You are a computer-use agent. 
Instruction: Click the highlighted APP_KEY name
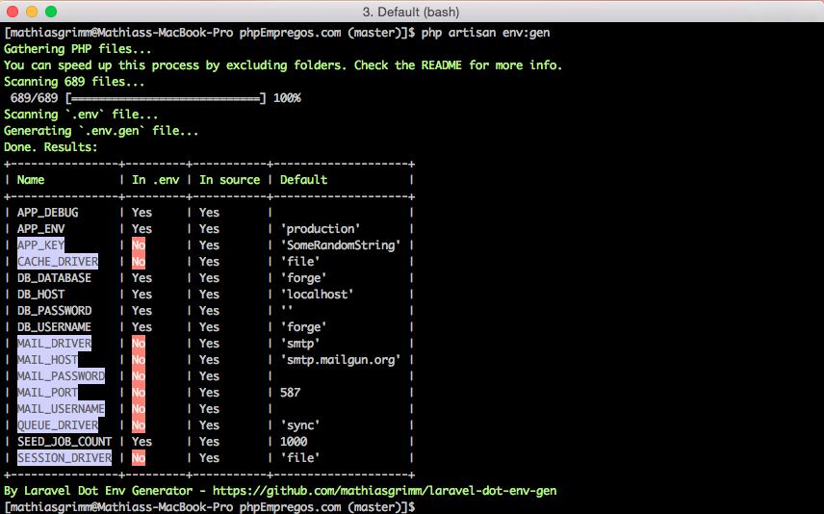41,244
